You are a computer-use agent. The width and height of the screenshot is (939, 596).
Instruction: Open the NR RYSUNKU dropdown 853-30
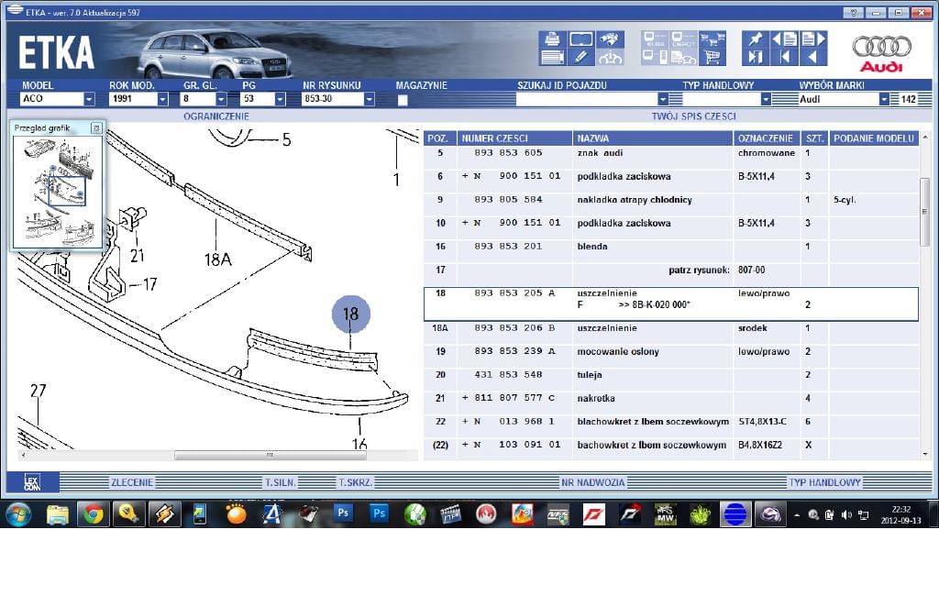(369, 99)
